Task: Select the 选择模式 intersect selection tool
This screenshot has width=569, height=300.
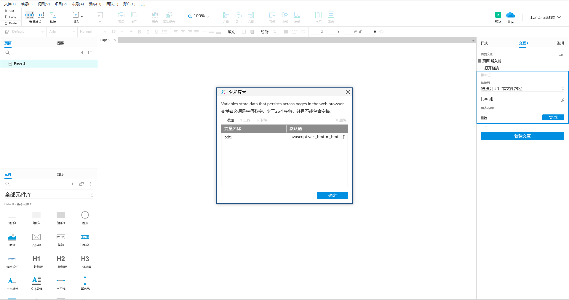Action: 30,15
